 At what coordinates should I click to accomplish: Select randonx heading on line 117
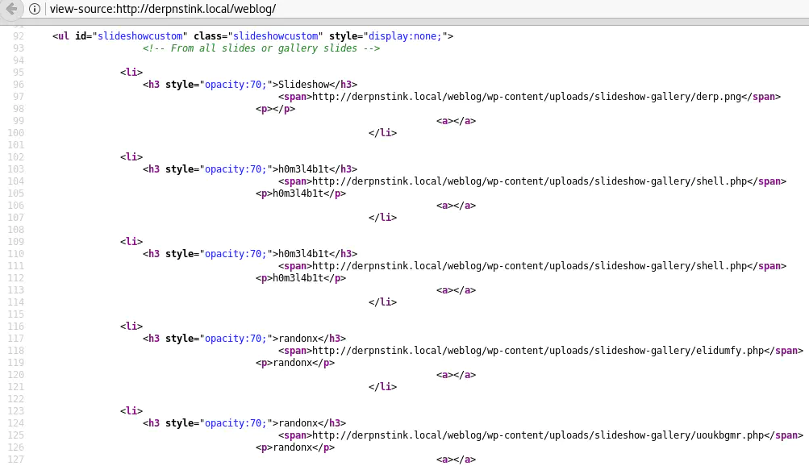click(x=298, y=338)
